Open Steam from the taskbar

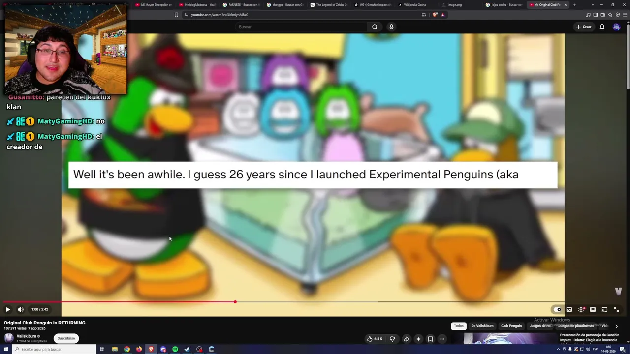(x=187, y=349)
